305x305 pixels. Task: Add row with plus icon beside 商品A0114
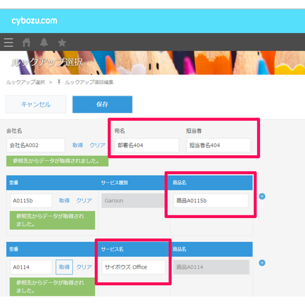tap(262, 263)
